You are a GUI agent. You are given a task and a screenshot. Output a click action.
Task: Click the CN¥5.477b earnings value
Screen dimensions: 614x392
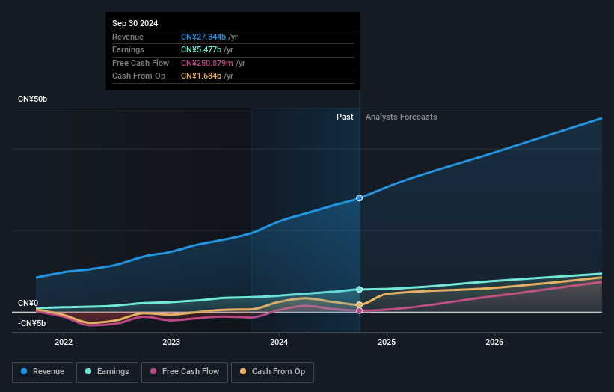coord(201,49)
